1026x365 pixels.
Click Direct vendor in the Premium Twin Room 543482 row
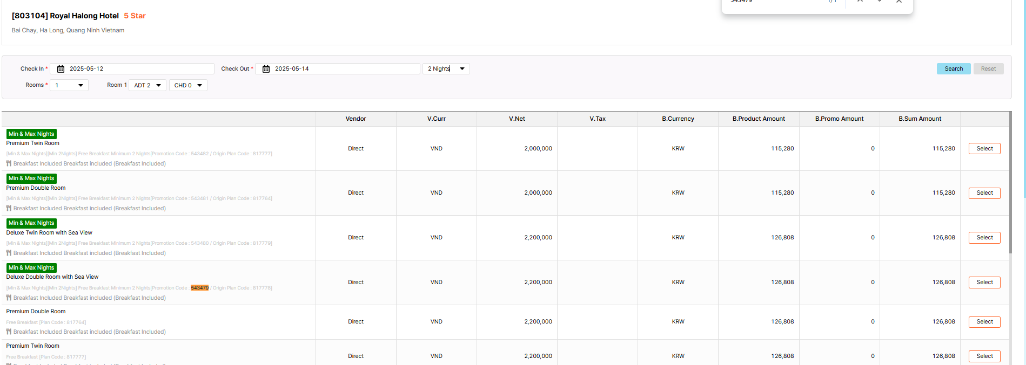(x=356, y=149)
